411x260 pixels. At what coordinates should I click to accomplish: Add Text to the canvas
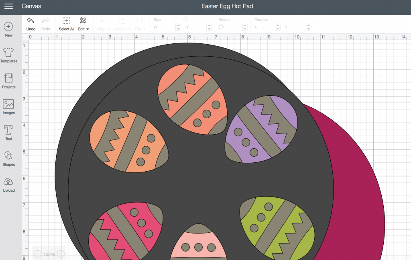click(8, 133)
